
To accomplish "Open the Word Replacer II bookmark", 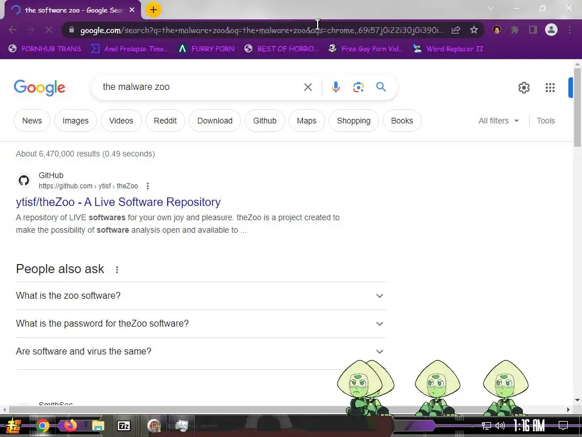I will [448, 49].
